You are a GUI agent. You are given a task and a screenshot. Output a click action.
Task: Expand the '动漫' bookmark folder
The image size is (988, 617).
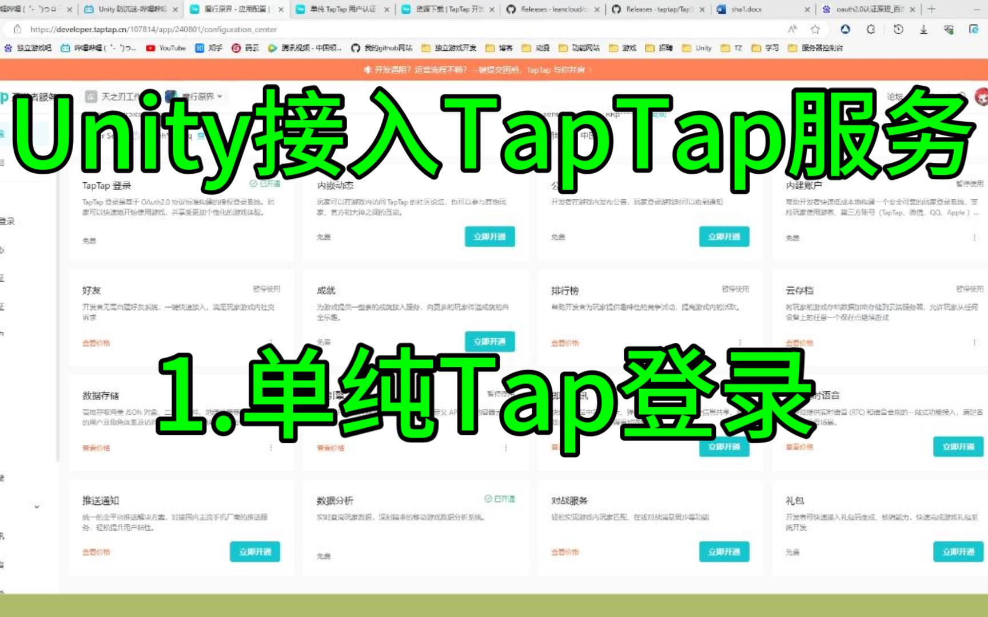tap(536, 48)
